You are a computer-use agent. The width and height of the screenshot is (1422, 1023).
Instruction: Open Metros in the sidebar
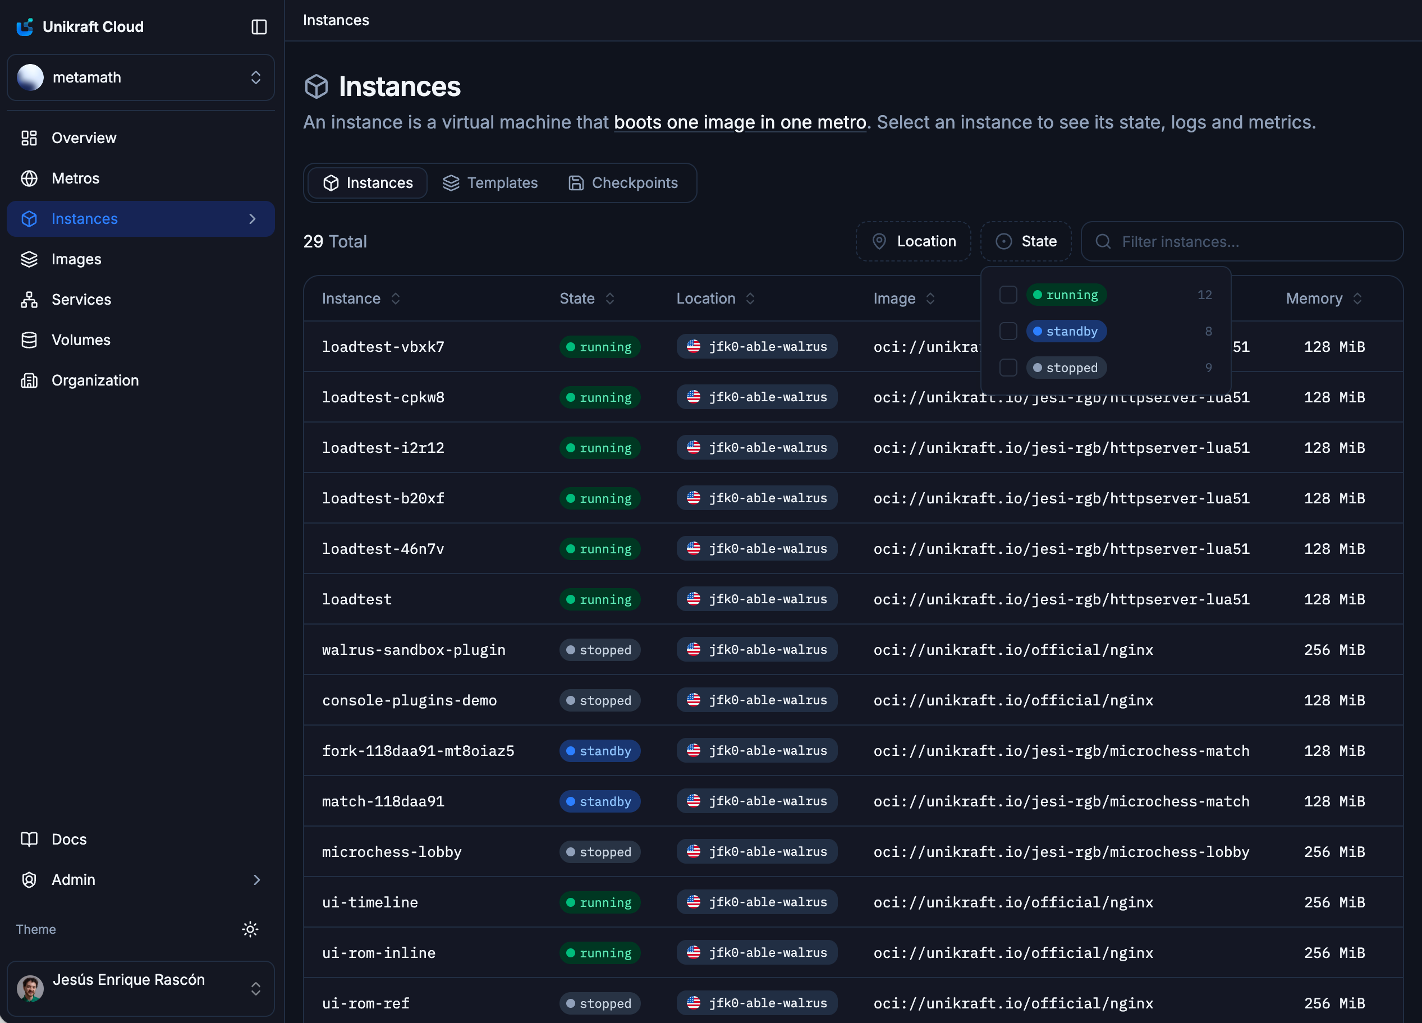point(140,178)
